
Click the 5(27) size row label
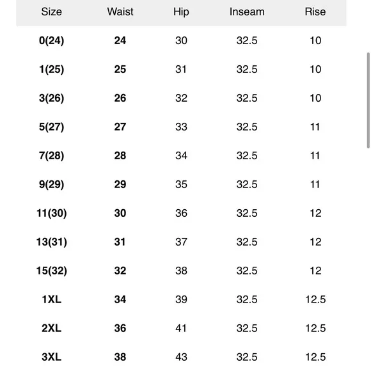(52, 127)
